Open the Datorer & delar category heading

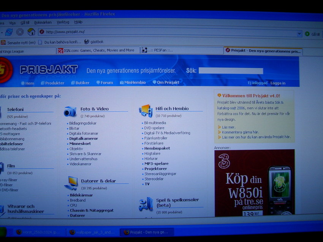(98, 181)
